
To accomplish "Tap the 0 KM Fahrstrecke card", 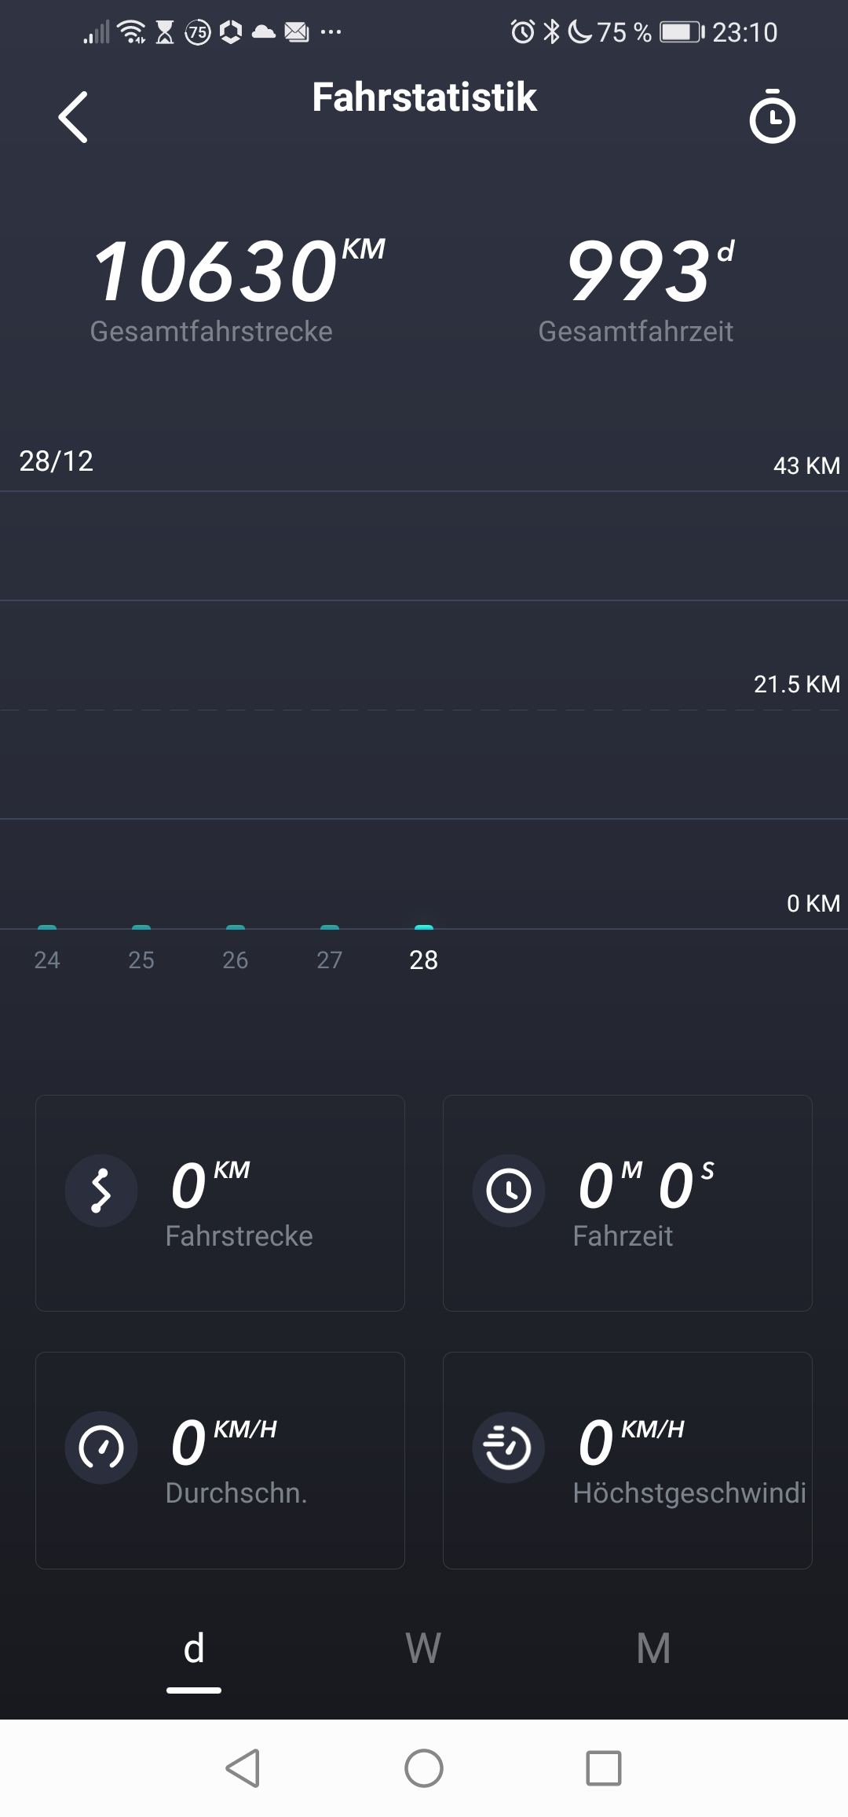I will pyautogui.click(x=220, y=1202).
